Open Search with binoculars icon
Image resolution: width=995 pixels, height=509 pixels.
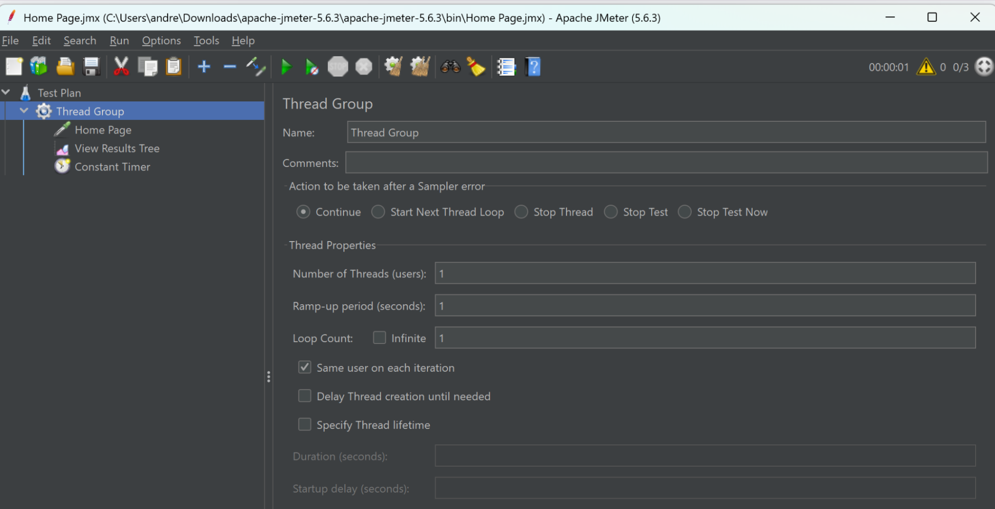tap(450, 67)
